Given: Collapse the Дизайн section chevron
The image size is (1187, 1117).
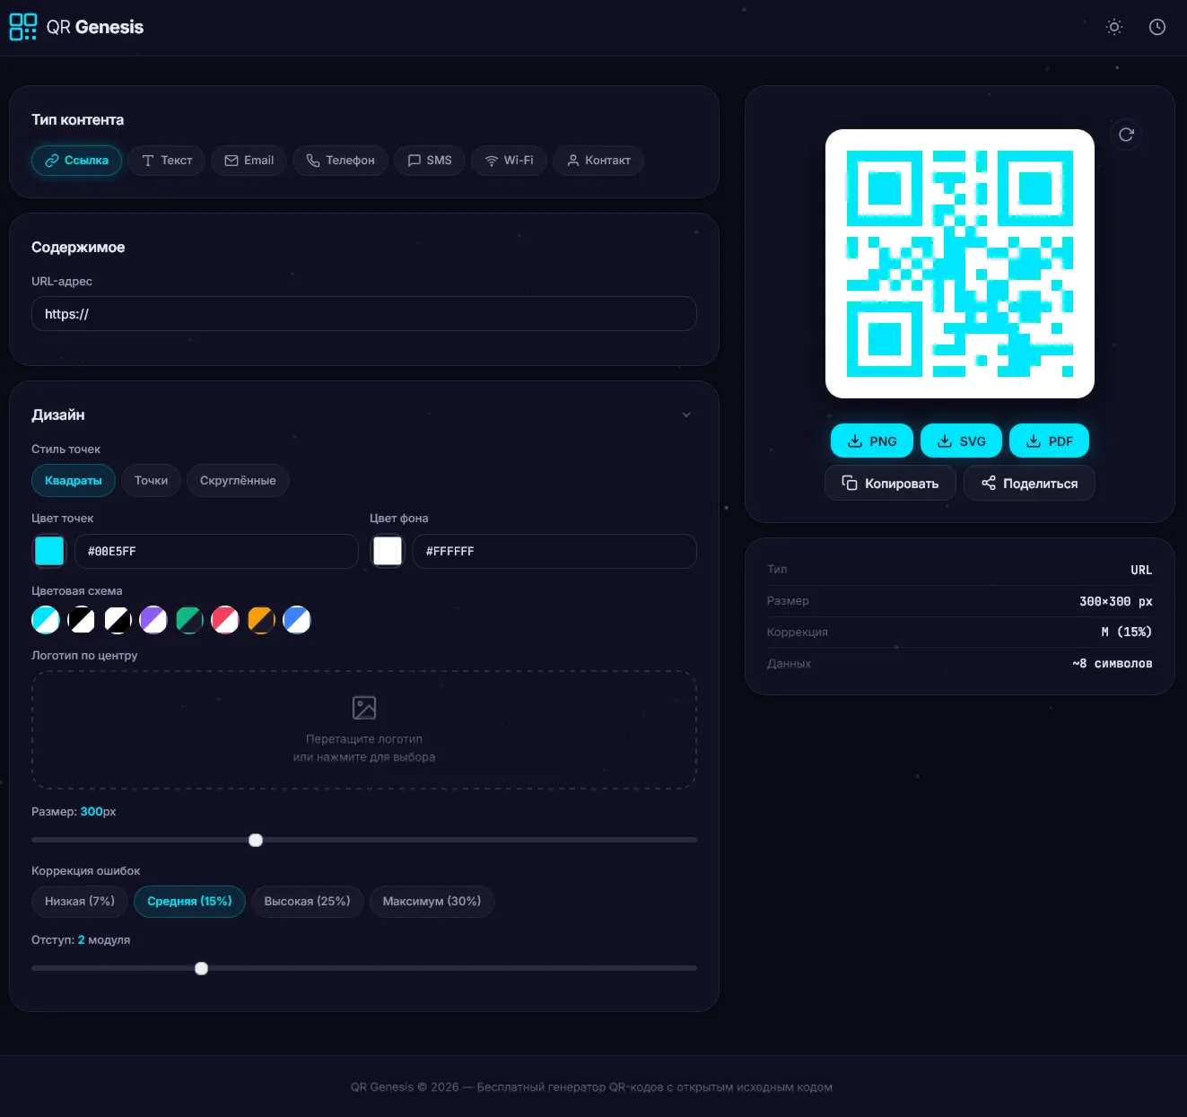Looking at the screenshot, I should click(686, 415).
